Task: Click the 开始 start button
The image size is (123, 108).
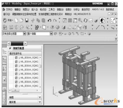Action: 8,20
